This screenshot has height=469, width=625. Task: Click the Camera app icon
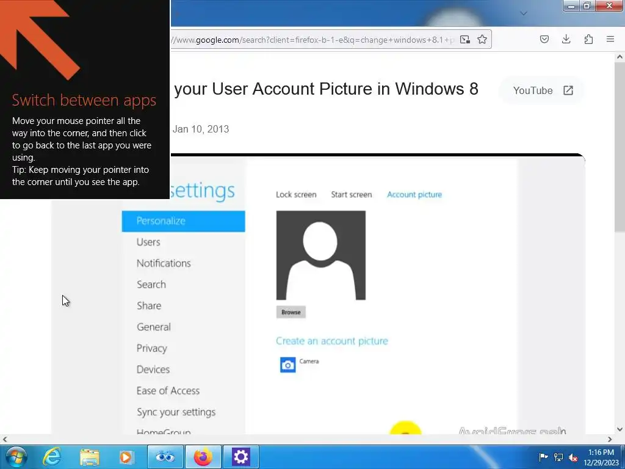point(288,365)
